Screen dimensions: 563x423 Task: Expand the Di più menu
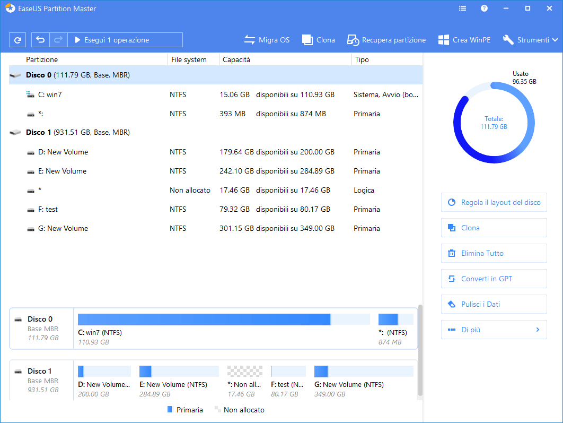pos(494,330)
